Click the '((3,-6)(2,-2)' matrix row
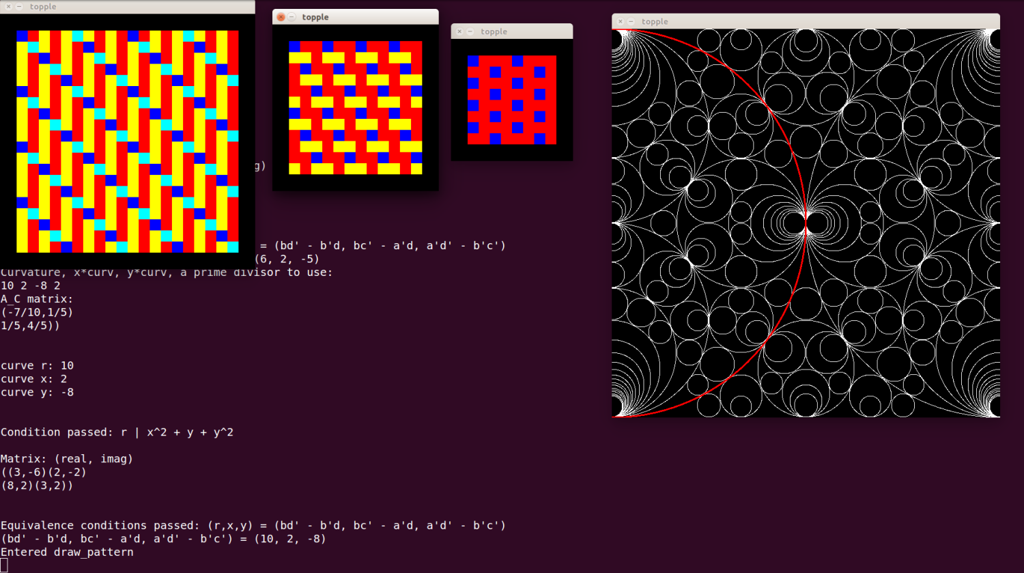 (x=44, y=472)
